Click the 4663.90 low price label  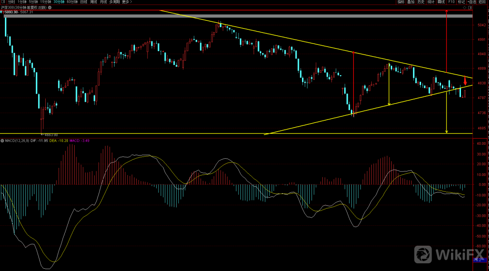pos(52,135)
